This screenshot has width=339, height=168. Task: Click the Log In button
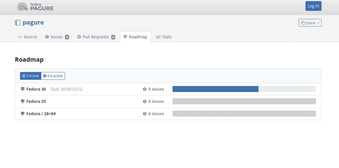pyautogui.click(x=313, y=6)
